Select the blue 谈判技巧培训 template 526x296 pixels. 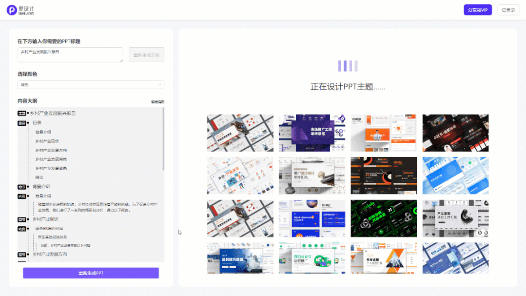[240, 258]
